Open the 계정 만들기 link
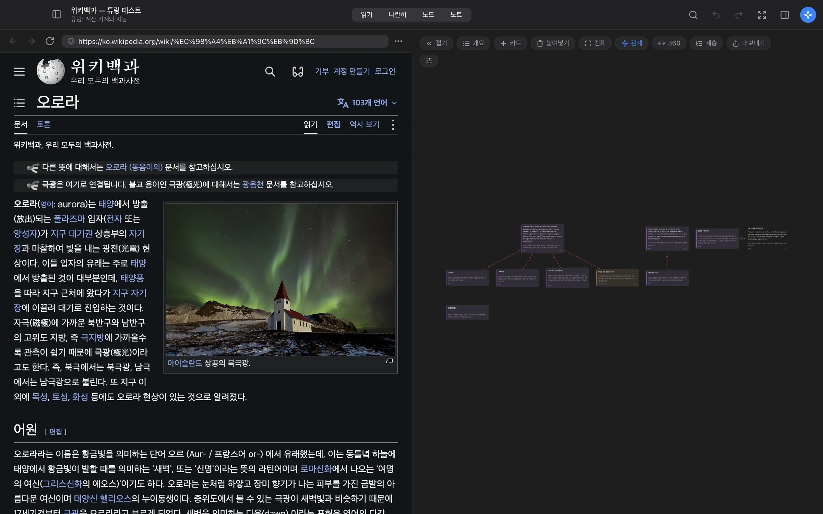Image resolution: width=823 pixels, height=514 pixels. click(x=351, y=71)
